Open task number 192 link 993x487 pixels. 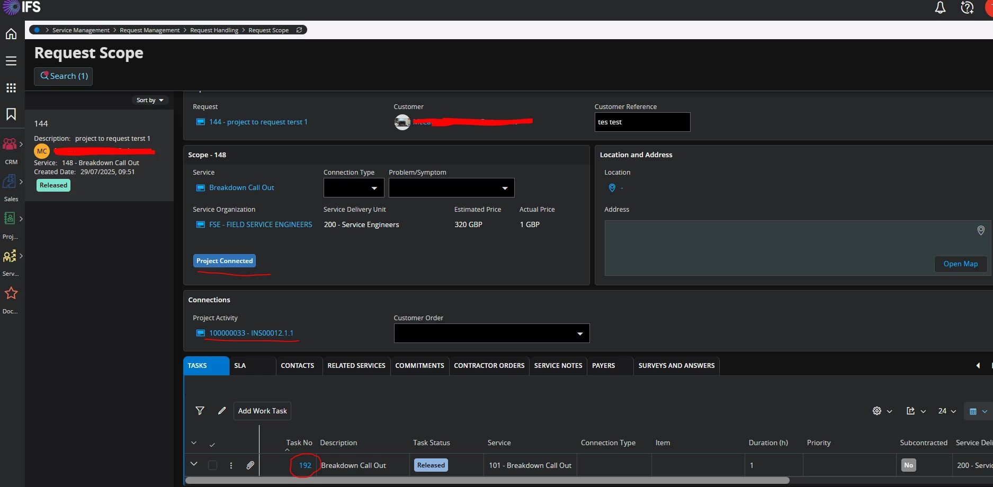305,465
